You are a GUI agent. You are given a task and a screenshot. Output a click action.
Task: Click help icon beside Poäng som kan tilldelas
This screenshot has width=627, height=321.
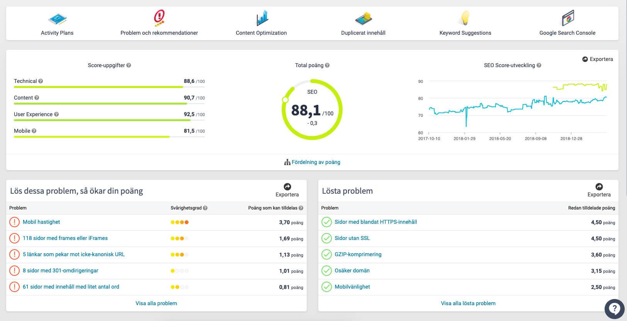[301, 208]
